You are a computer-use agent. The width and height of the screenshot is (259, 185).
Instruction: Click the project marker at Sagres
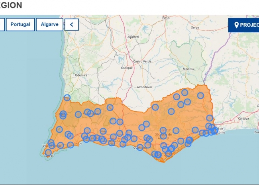pos(48,152)
